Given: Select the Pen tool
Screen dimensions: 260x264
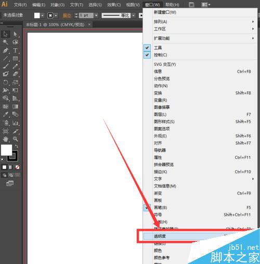Looking at the screenshot, I should pyautogui.click(x=5, y=50).
